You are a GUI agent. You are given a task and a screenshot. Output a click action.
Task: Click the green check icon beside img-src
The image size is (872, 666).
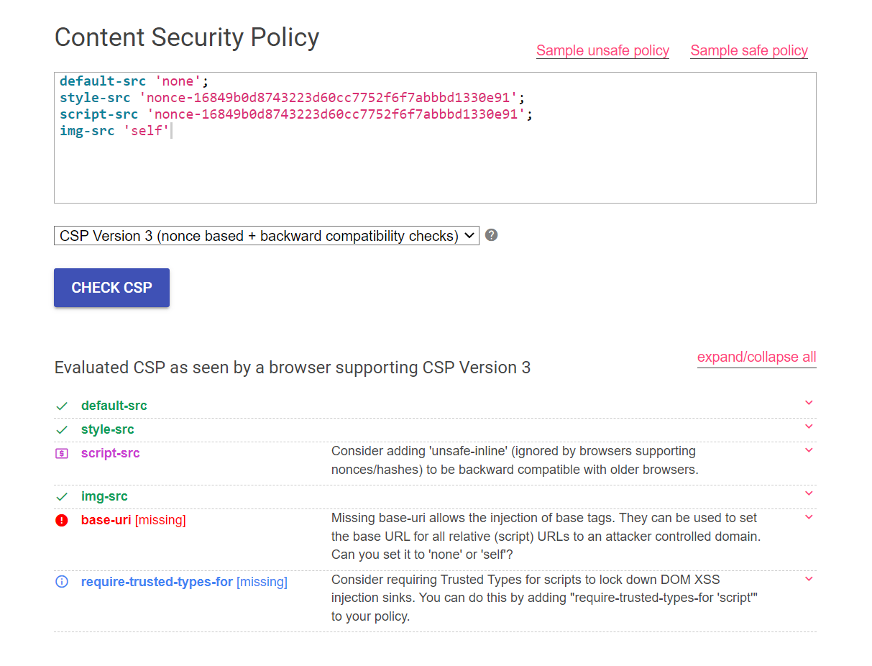(x=62, y=496)
